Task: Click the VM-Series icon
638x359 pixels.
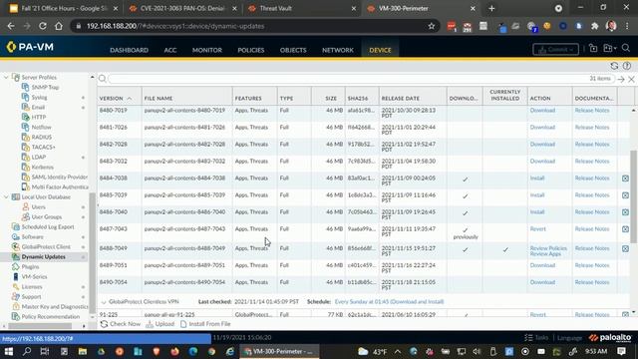Action: coord(16,277)
